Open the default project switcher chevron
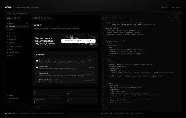The image size is (186, 118). 41,18
